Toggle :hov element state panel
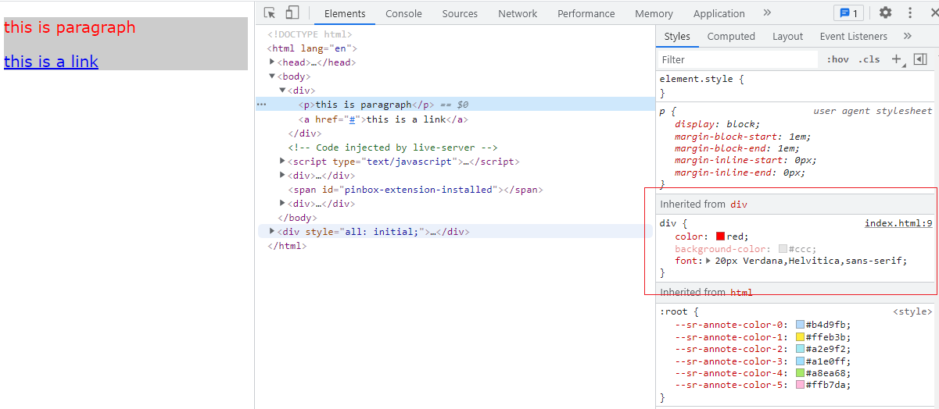The image size is (939, 409). coord(837,59)
